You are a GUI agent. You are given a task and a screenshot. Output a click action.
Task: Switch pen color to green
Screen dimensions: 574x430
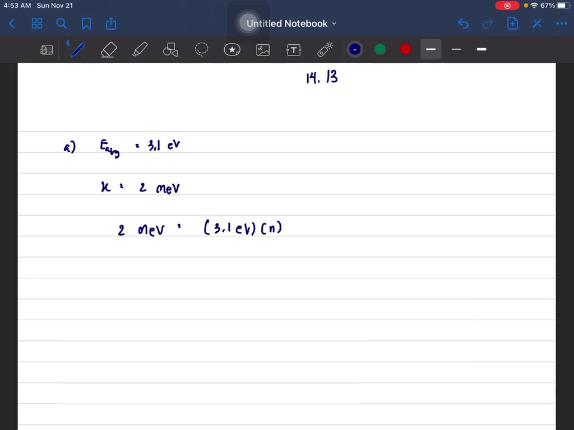point(380,49)
